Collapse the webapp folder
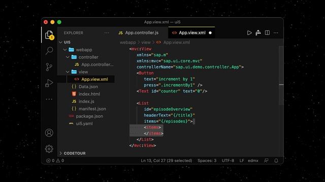The height and width of the screenshot is (182, 325). [65, 50]
